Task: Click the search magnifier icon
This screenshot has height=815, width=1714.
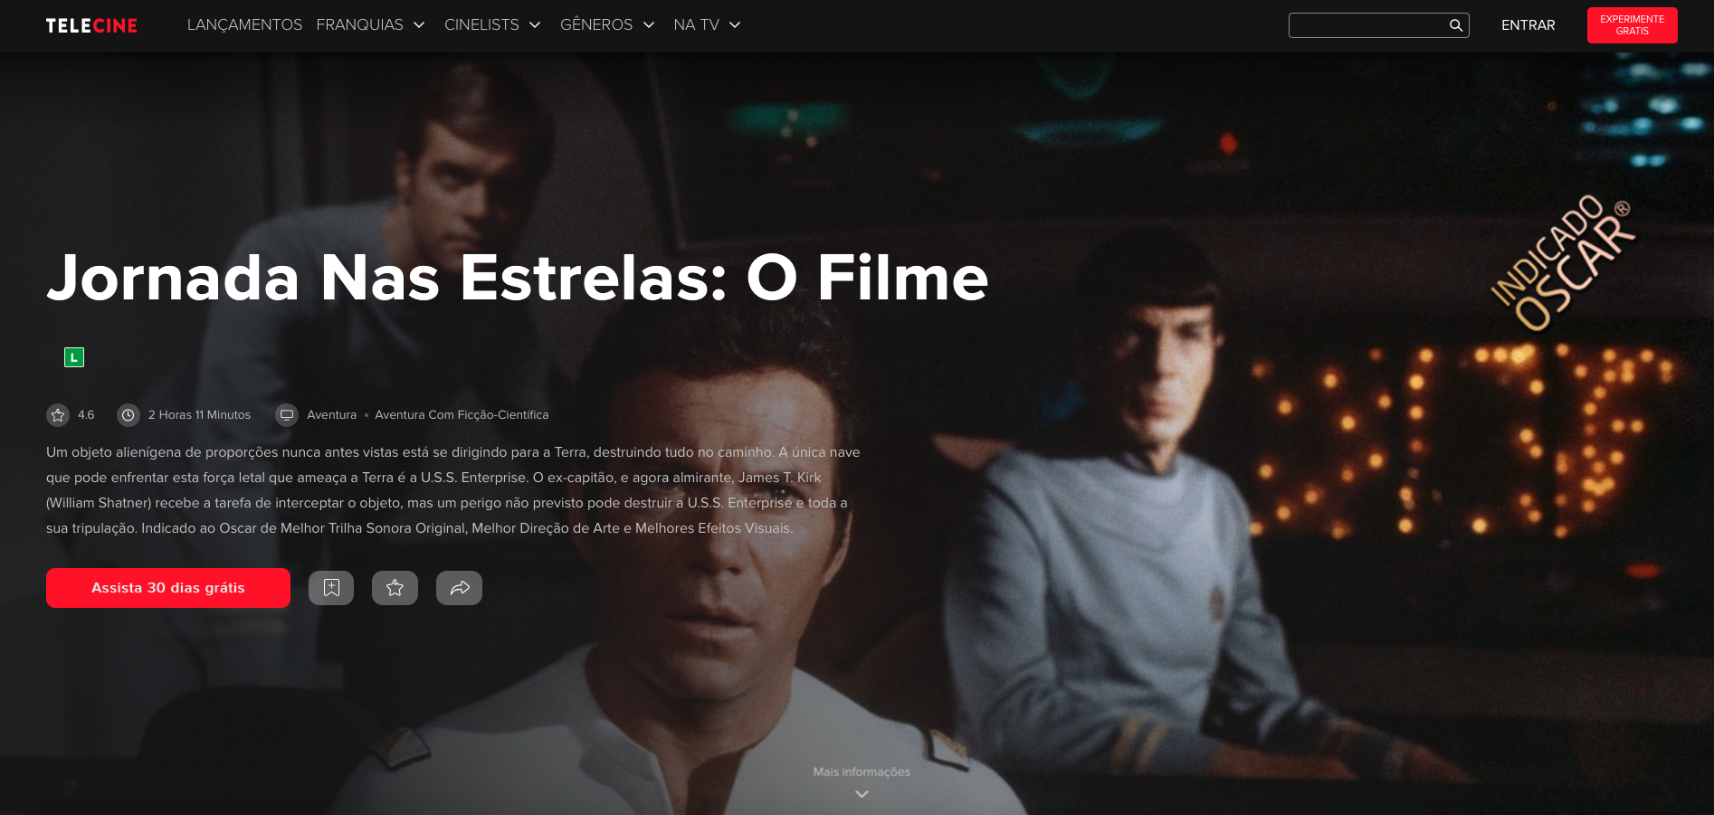Action: pyautogui.click(x=1455, y=25)
